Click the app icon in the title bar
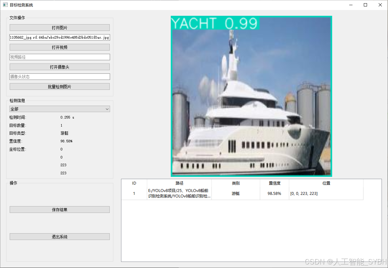The width and height of the screenshot is (388, 268). pyautogui.click(x=5, y=5)
